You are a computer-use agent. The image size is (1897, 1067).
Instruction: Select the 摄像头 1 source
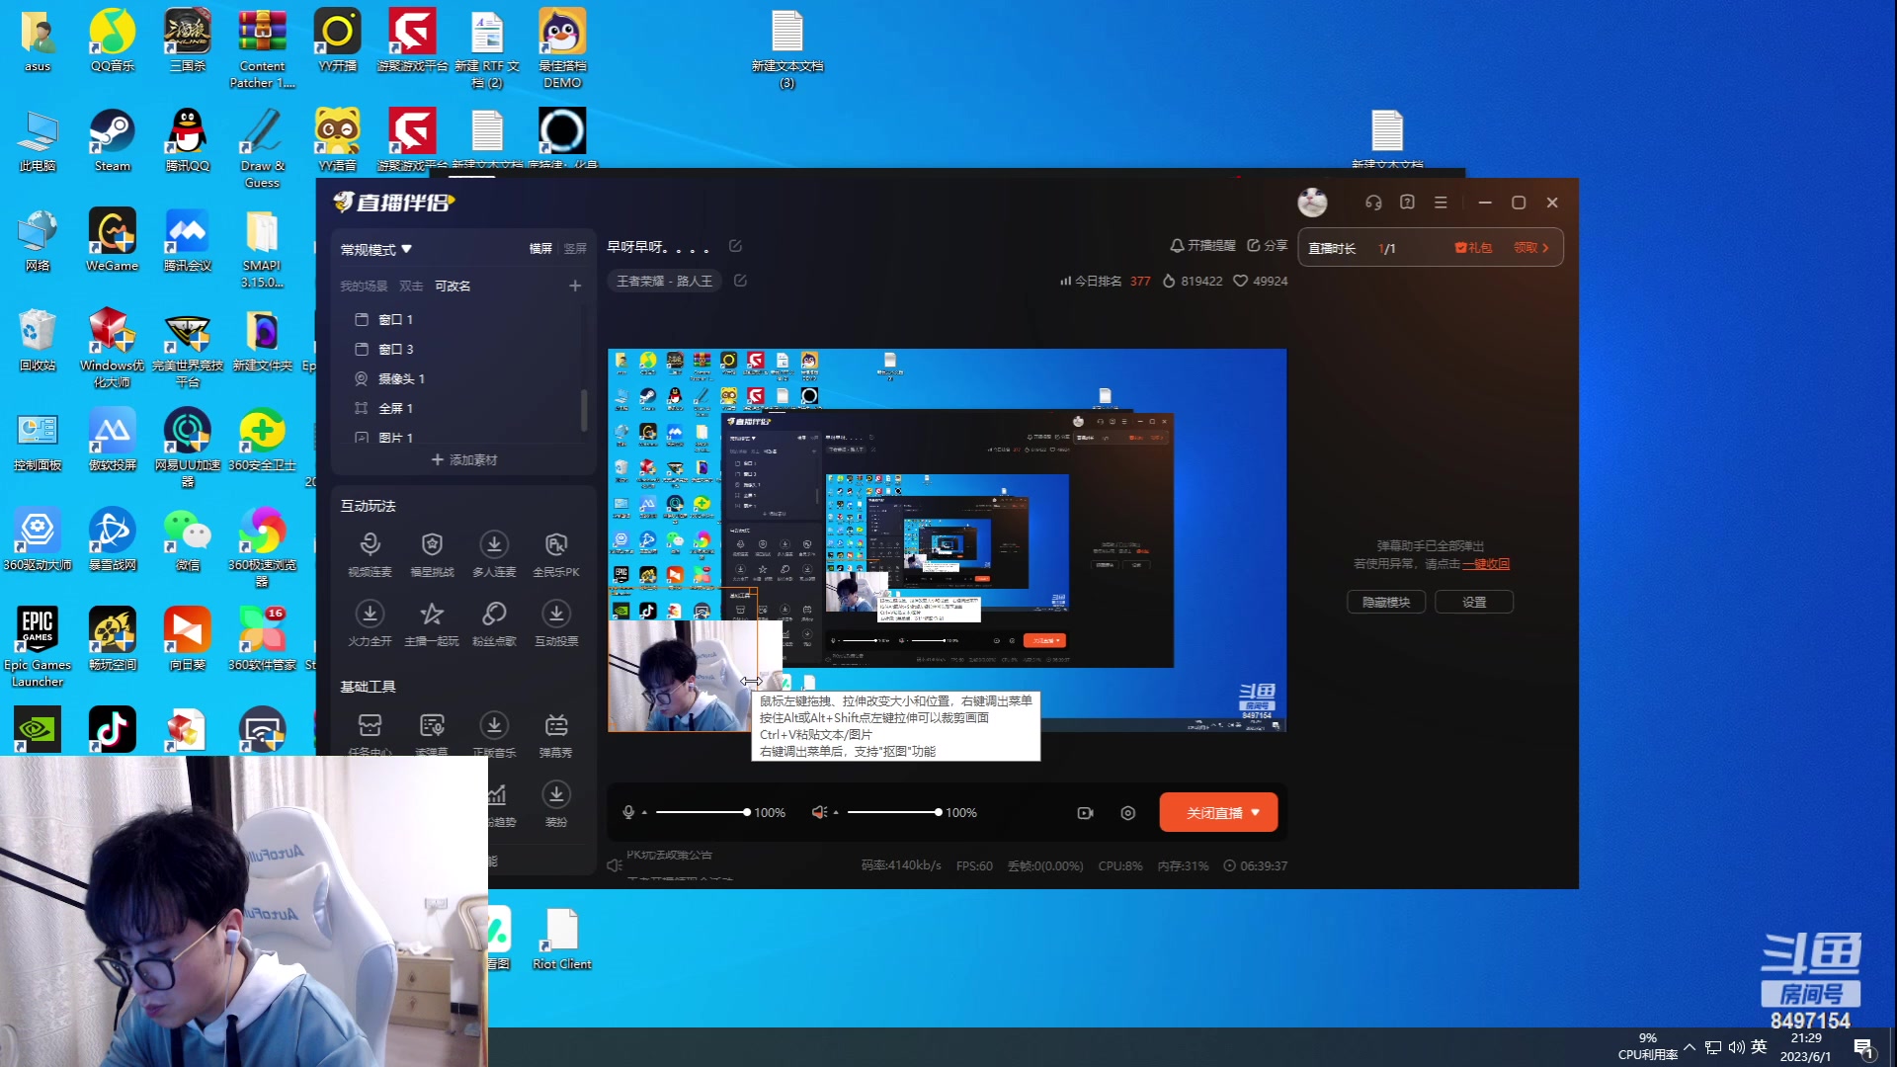pyautogui.click(x=401, y=378)
